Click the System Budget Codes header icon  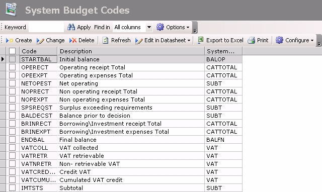[11, 10]
